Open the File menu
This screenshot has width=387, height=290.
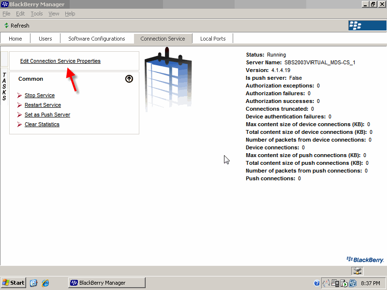click(6, 14)
